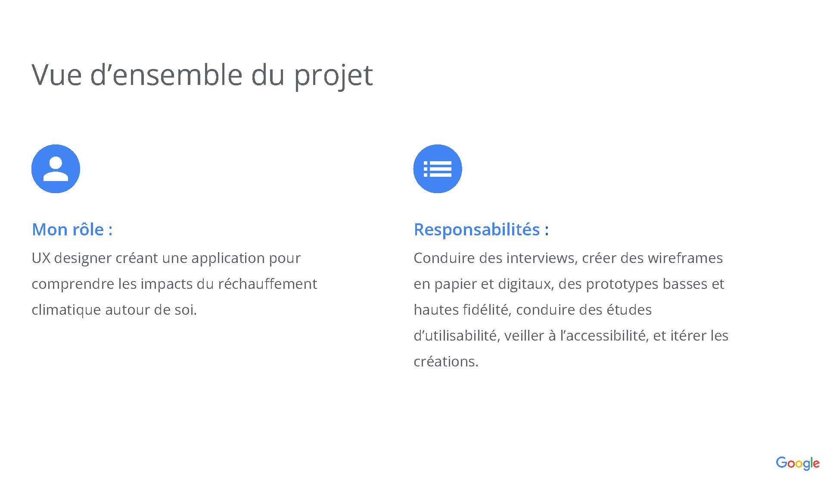Click the blue list icon
This screenshot has height=485, width=827.
point(438,169)
